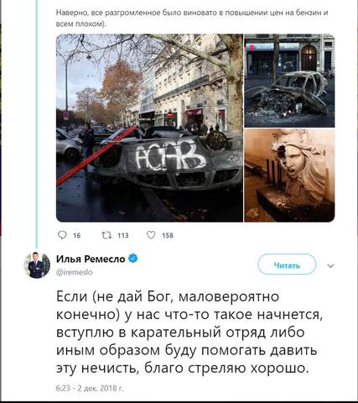This screenshot has width=358, height=403.
Task: Click the @iremeslo handle
Action: tap(75, 272)
